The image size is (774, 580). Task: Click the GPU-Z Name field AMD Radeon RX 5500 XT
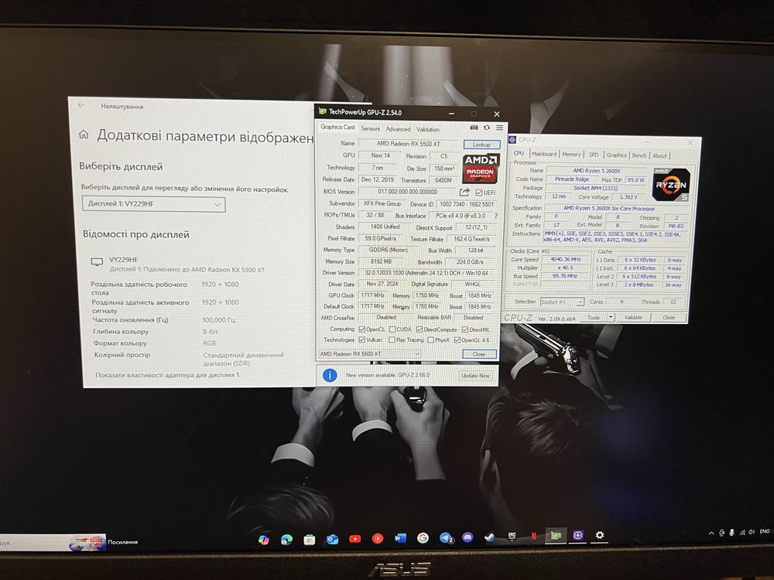click(x=409, y=144)
